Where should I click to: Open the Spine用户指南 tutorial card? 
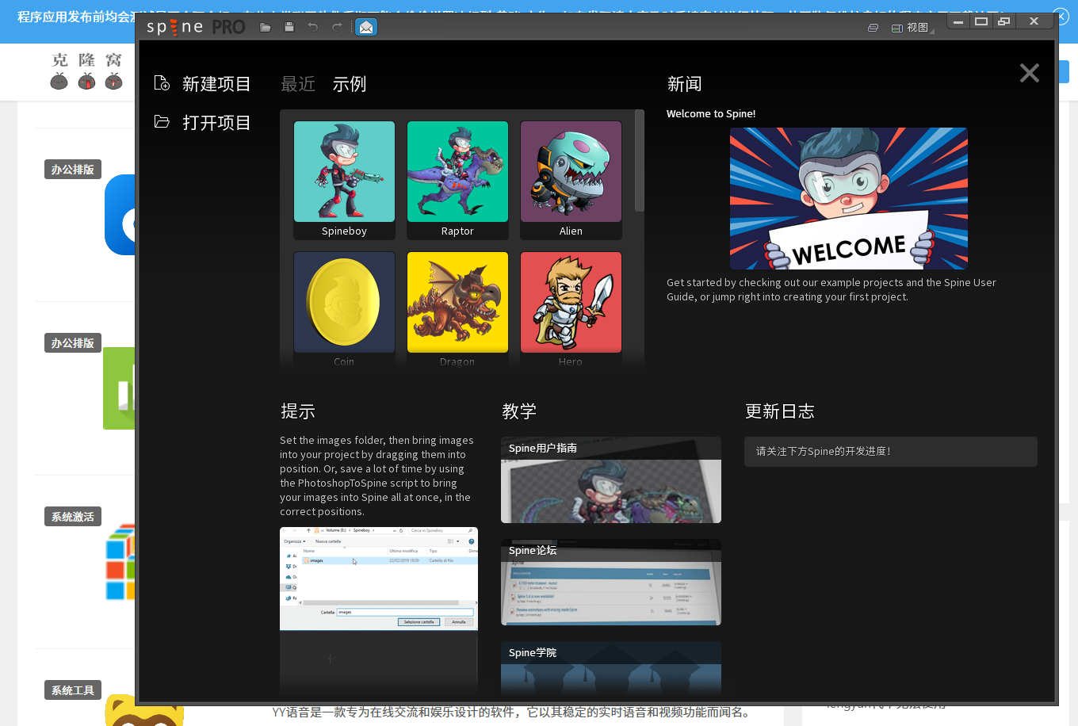611,480
